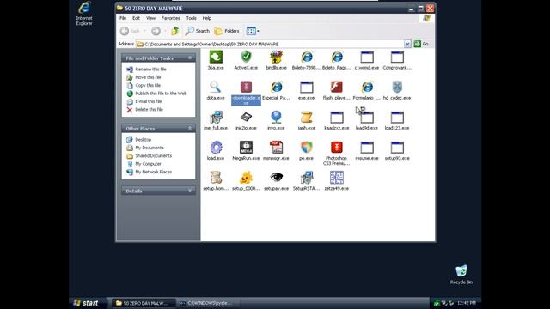
Task: Go to My Computer in Other Places
Action: [148, 164]
